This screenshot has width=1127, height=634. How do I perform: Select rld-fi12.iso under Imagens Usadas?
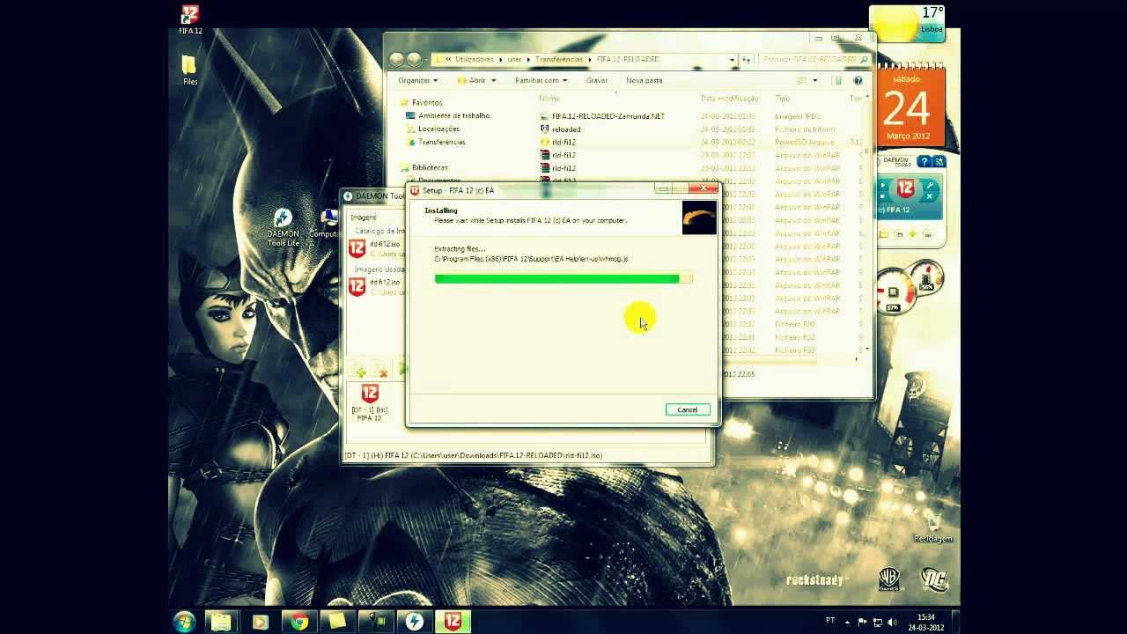[x=375, y=286]
